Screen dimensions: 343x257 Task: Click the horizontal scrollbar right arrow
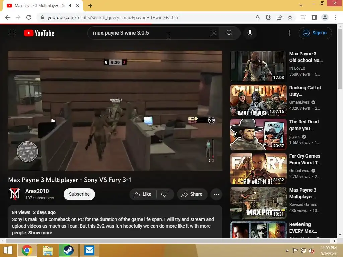point(335,241)
